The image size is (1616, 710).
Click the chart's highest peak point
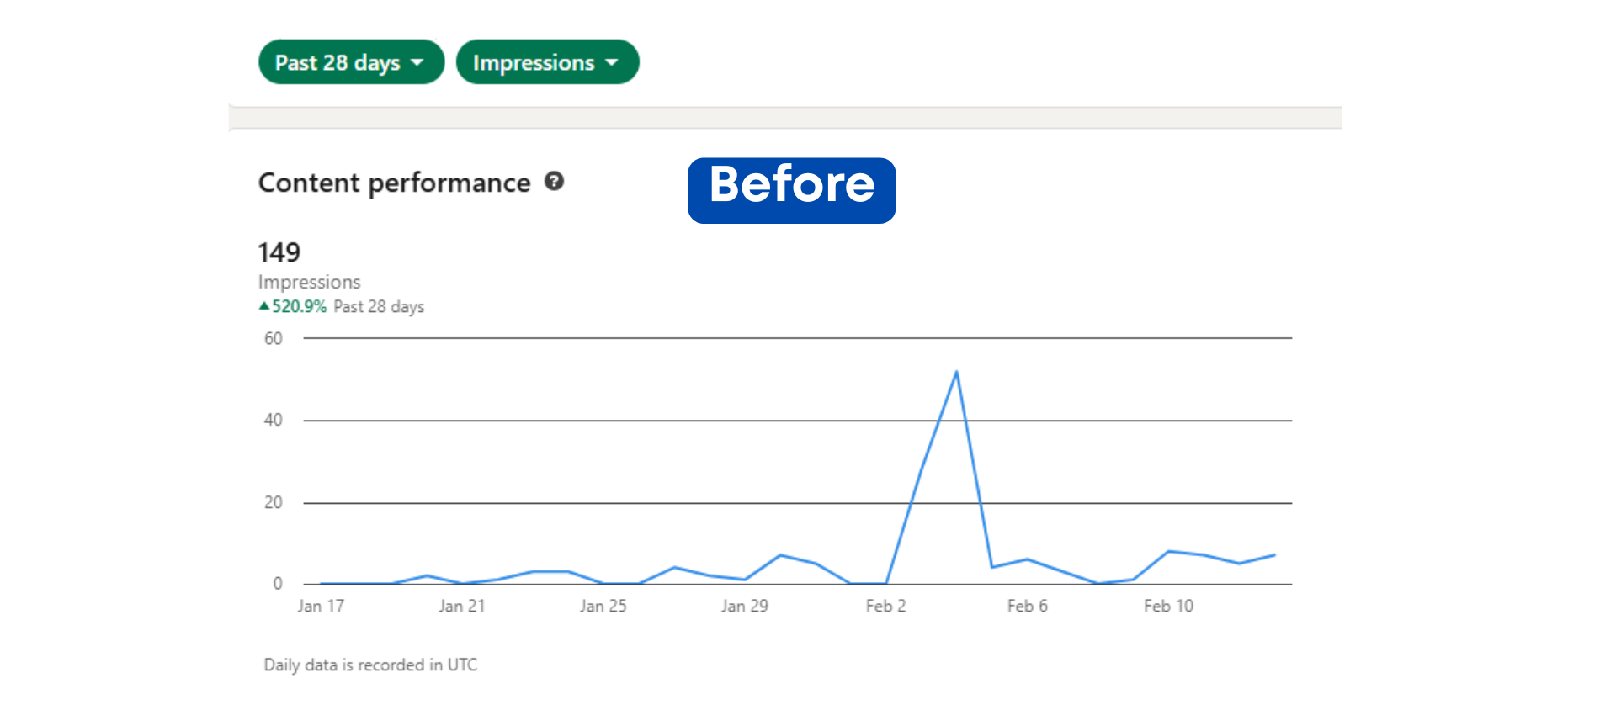coord(956,372)
